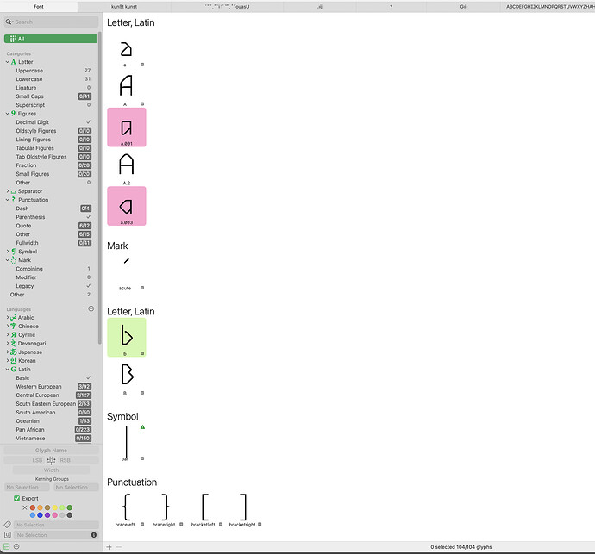Select the All glyphs filter
The width and height of the screenshot is (595, 554).
[50, 39]
